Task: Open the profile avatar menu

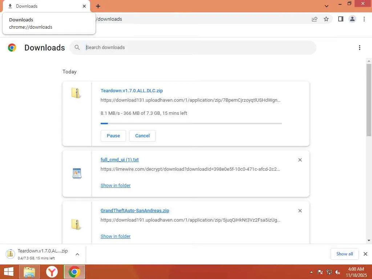Action: pos(352,19)
